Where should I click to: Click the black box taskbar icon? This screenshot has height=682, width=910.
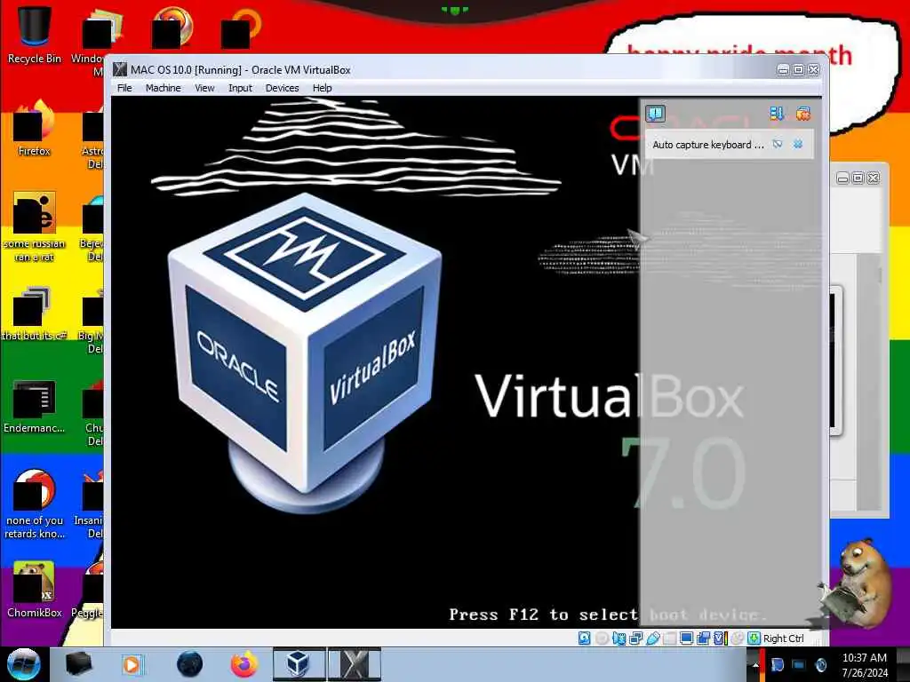(x=78, y=664)
